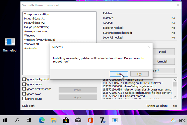Close the SecureUxTheme ThemeTool window
Viewport: 187px width, 125px height.
178,5
